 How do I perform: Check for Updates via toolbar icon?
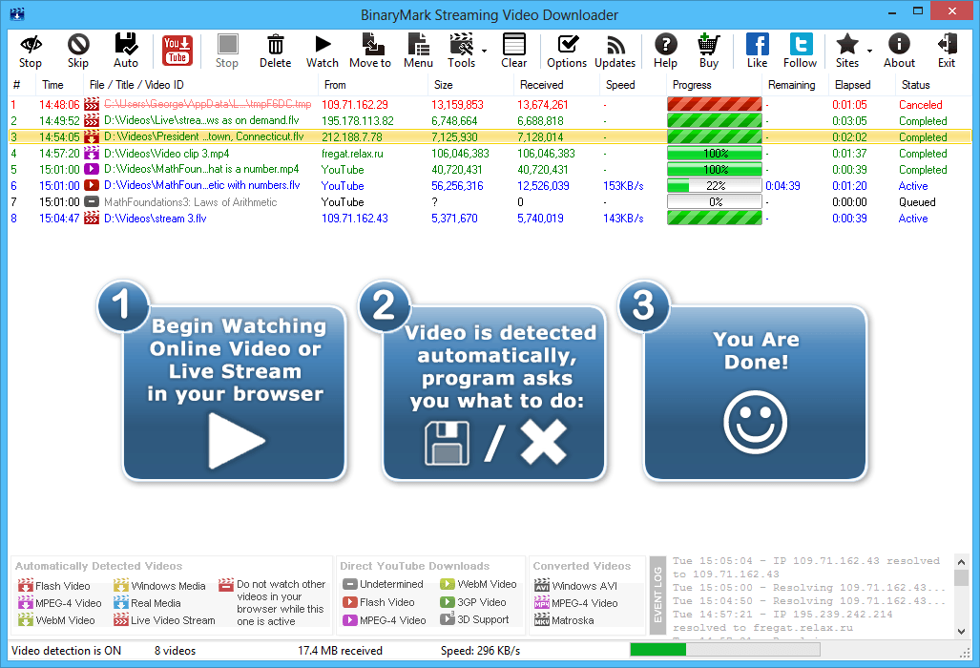tap(615, 44)
